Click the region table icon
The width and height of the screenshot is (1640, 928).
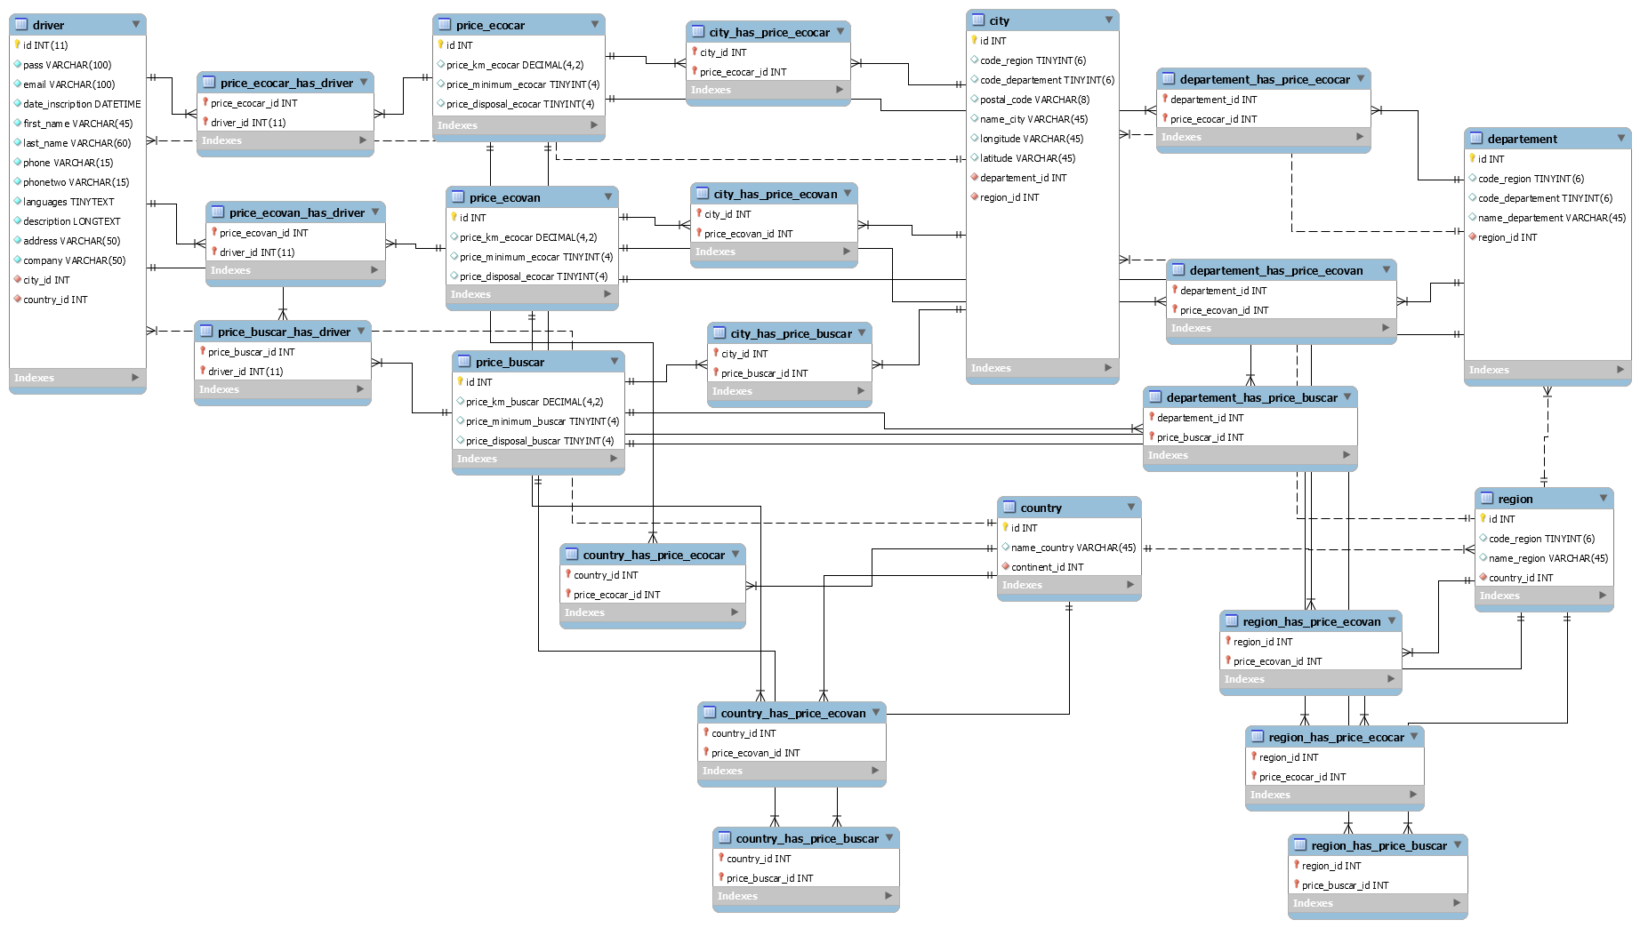(1487, 499)
